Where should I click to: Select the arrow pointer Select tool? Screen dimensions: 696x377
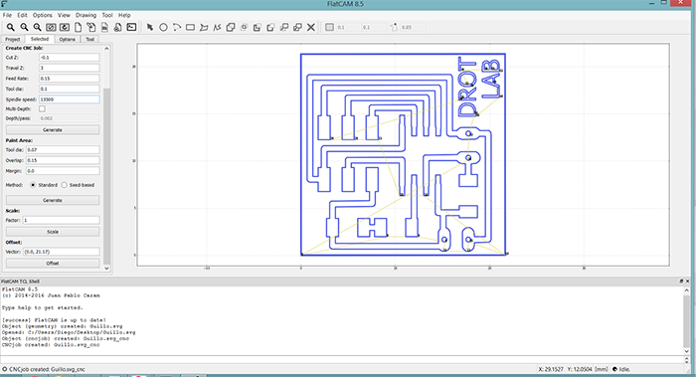pos(150,27)
